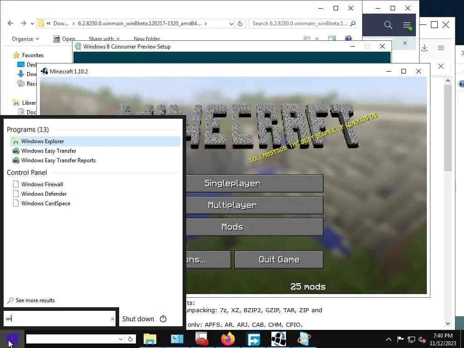Open the Share with dropdown menu

coord(104,39)
